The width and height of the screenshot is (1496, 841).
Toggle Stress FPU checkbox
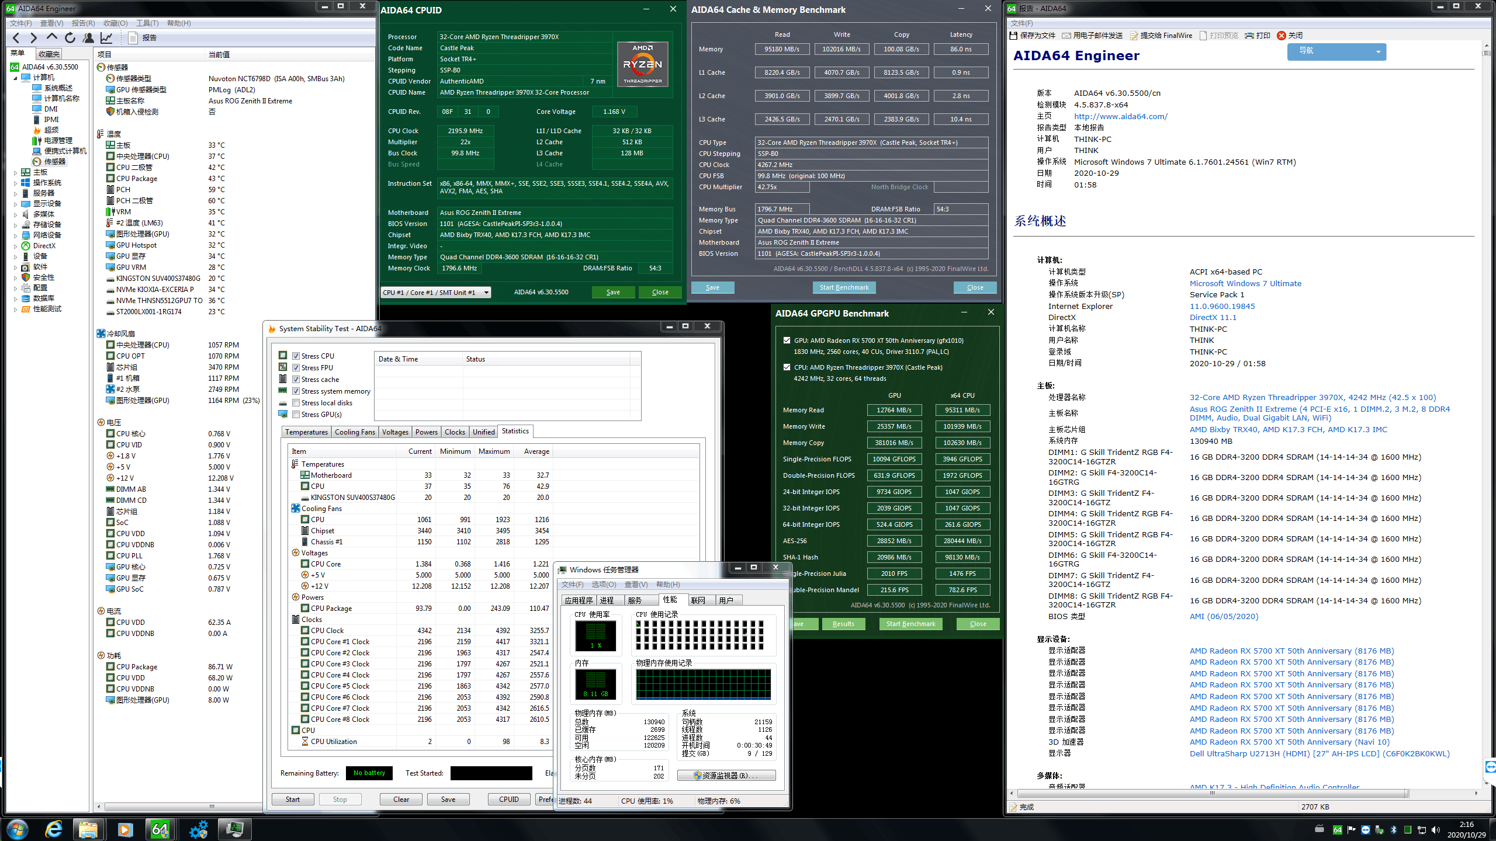point(296,367)
